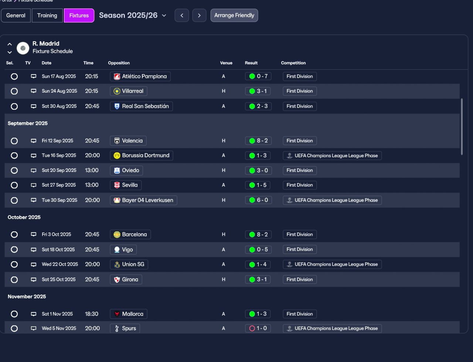
Task: Click the green result indicator for Vigo match
Action: pyautogui.click(x=252, y=249)
